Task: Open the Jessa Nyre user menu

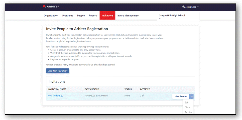Action: pyautogui.click(x=191, y=7)
